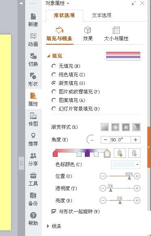151x236 pixels.
Task: Open the 传图 sidebar icon
Action: (33, 119)
